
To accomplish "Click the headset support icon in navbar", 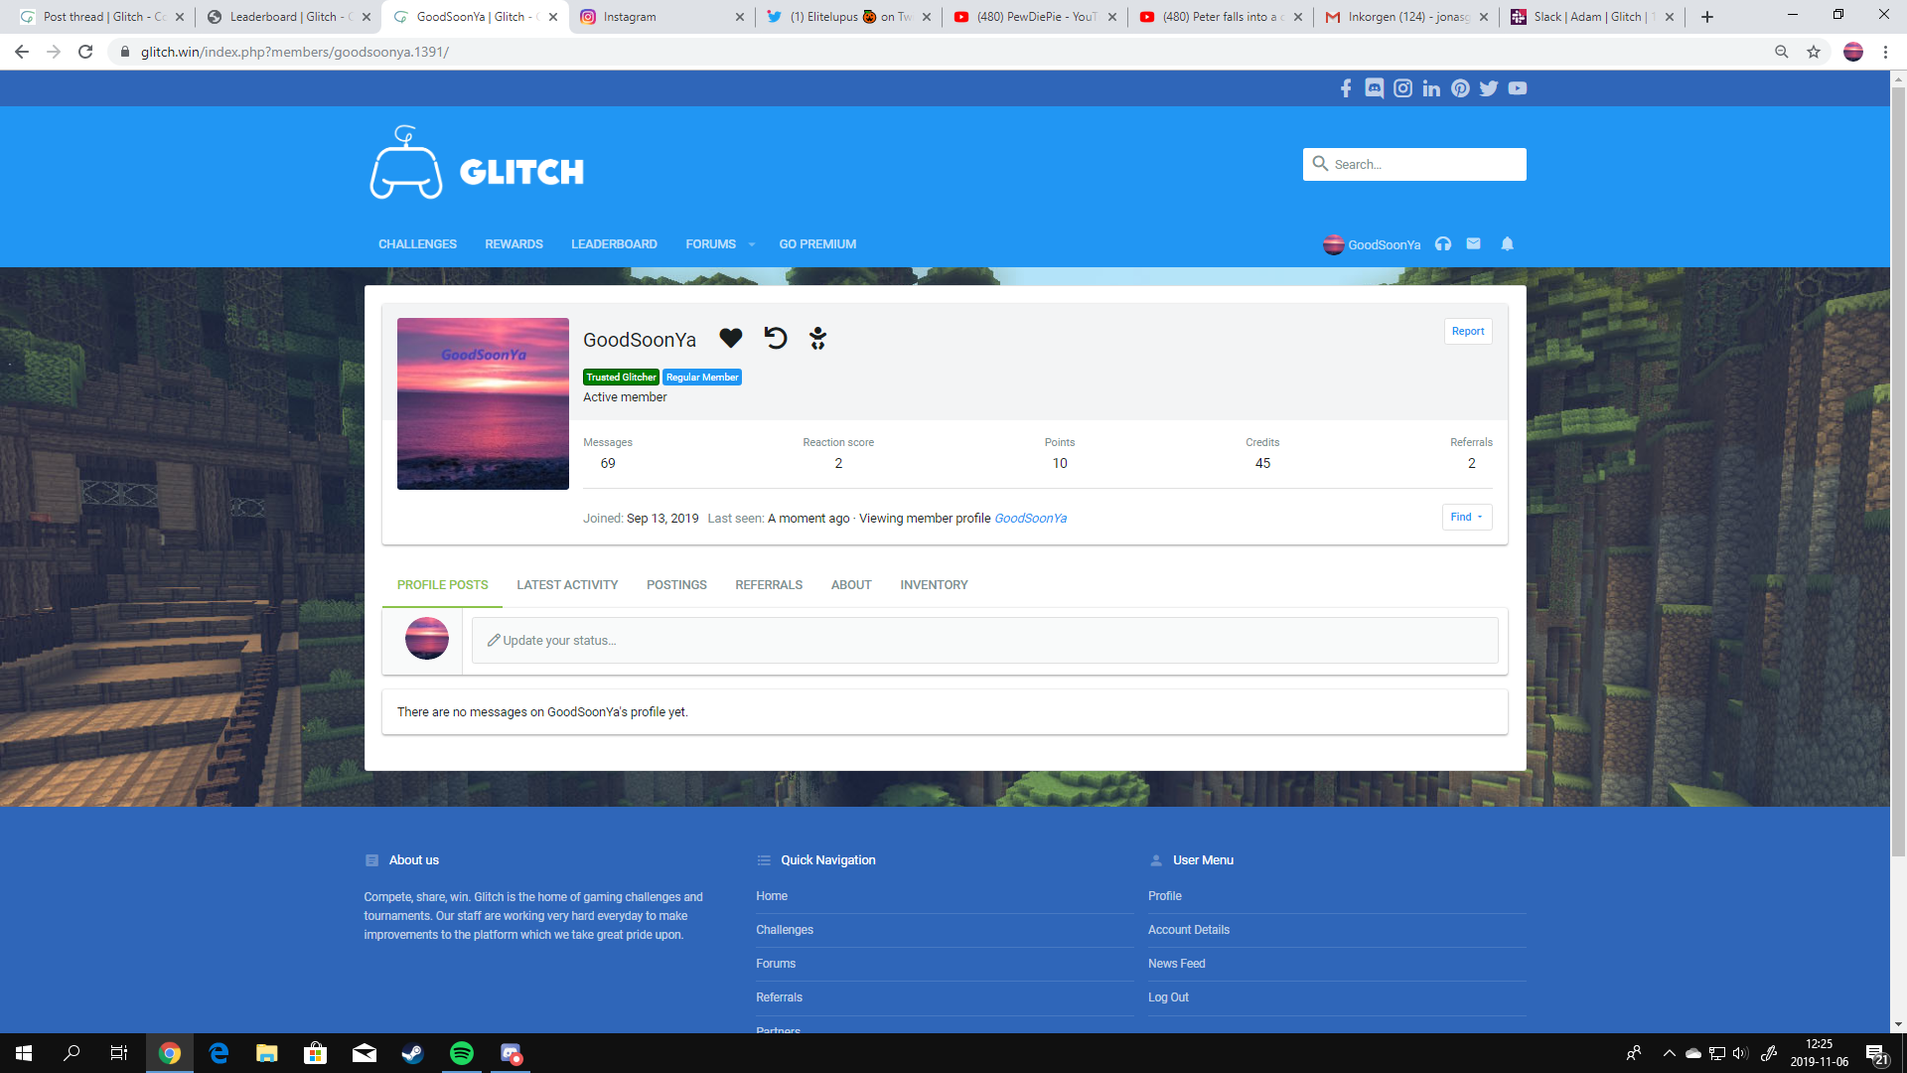I will (x=1443, y=244).
